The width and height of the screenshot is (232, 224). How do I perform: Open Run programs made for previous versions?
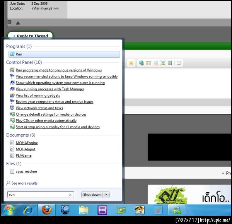59,70
